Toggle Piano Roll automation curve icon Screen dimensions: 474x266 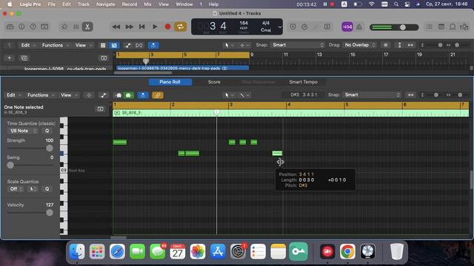point(104,95)
